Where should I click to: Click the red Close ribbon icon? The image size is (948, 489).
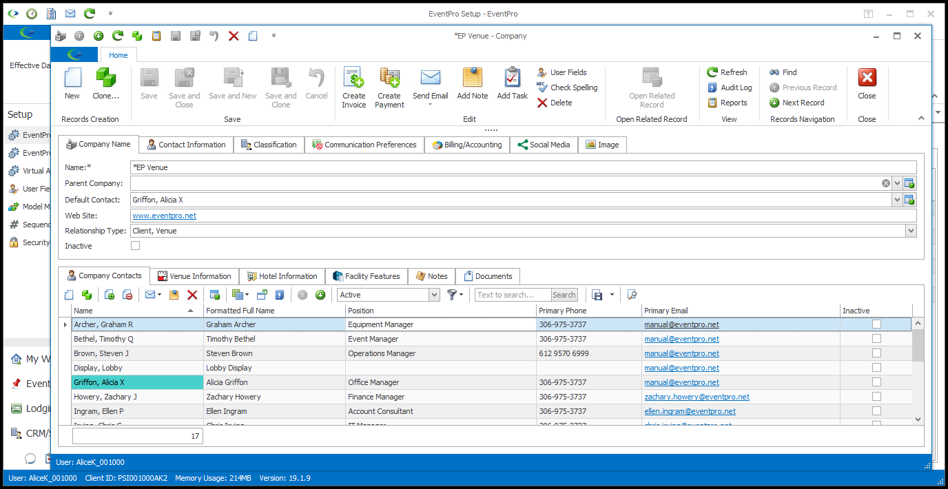click(x=867, y=84)
